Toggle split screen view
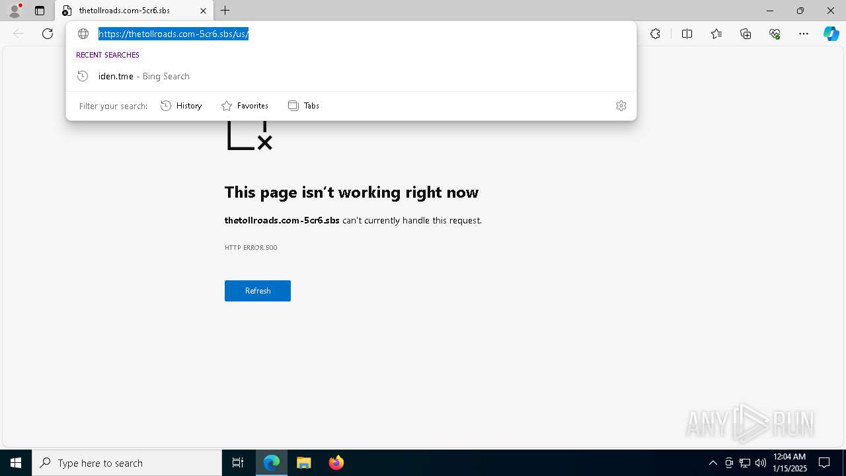This screenshot has width=846, height=476. [x=687, y=34]
